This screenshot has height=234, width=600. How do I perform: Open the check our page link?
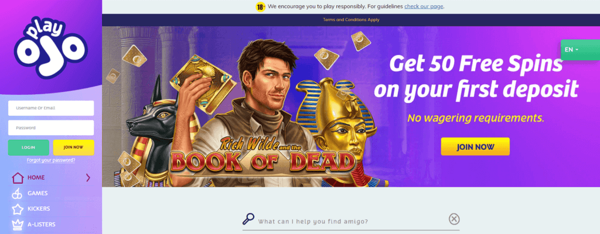click(424, 6)
